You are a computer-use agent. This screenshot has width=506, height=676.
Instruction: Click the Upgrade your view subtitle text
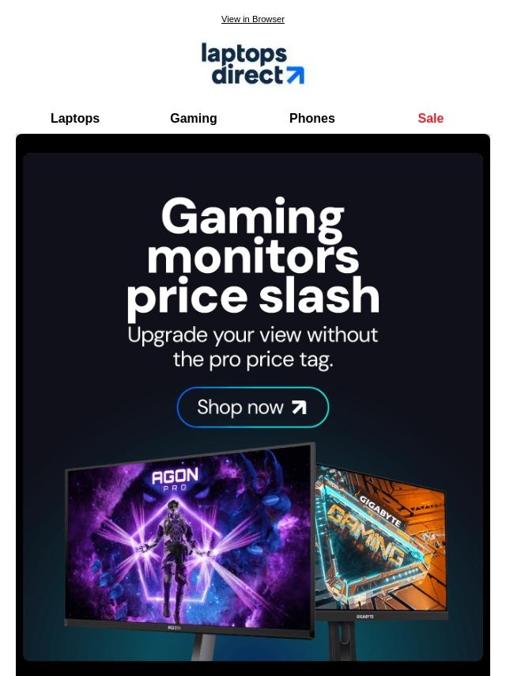[253, 347]
